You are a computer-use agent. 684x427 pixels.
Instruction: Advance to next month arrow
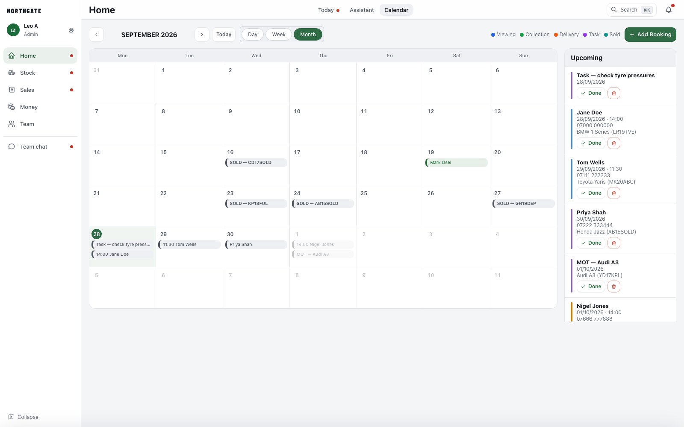[x=202, y=35]
